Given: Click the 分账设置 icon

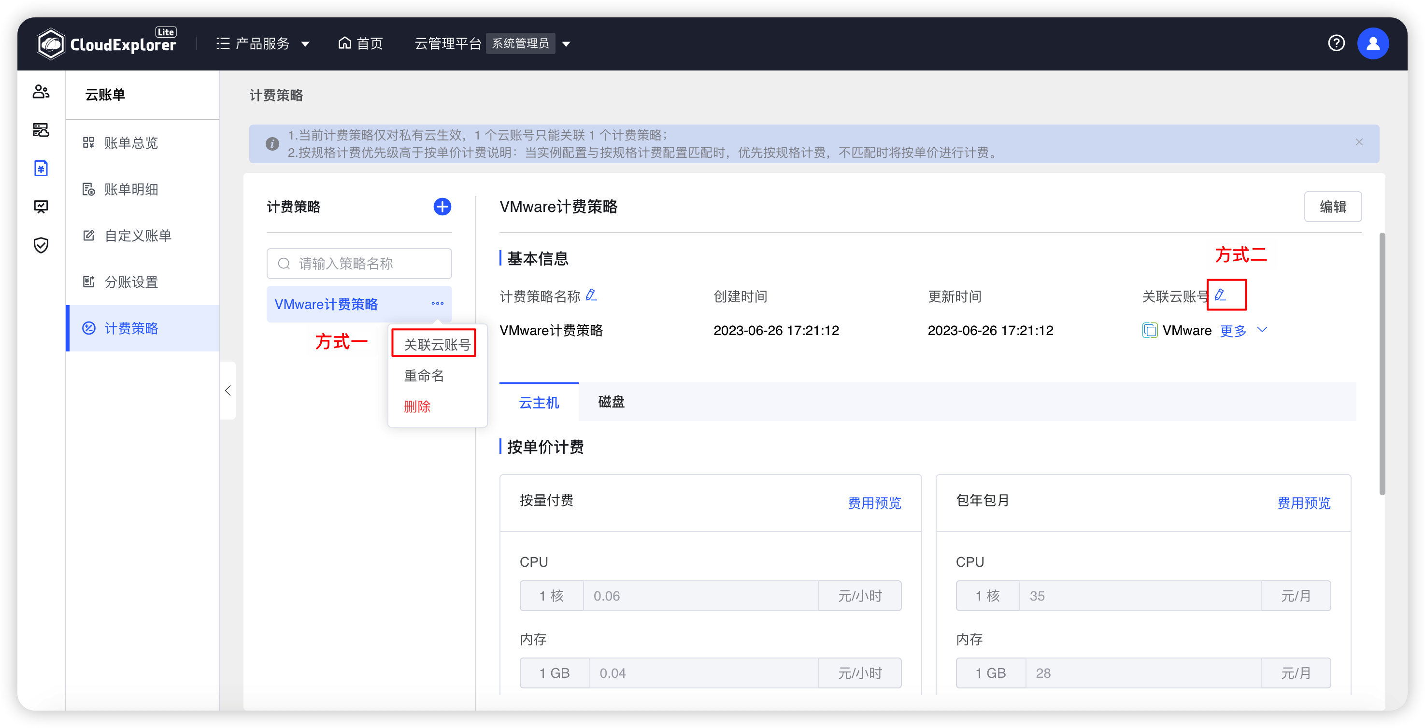Looking at the screenshot, I should (x=88, y=282).
